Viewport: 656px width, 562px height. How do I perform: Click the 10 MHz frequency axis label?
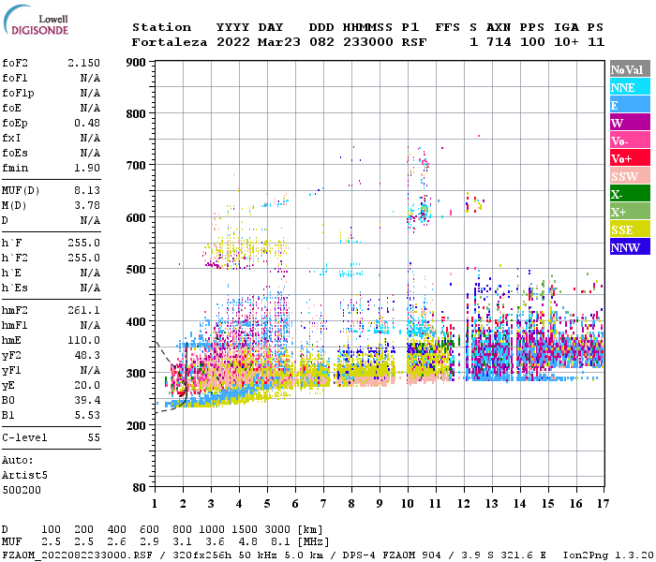[408, 504]
